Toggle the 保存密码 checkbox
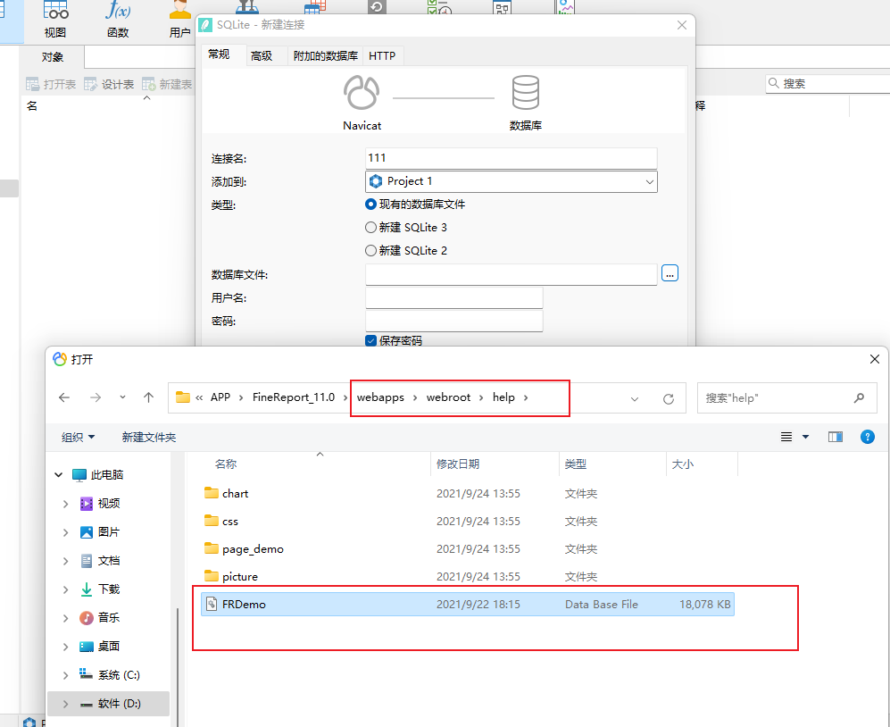The height and width of the screenshot is (727, 890). [x=370, y=341]
